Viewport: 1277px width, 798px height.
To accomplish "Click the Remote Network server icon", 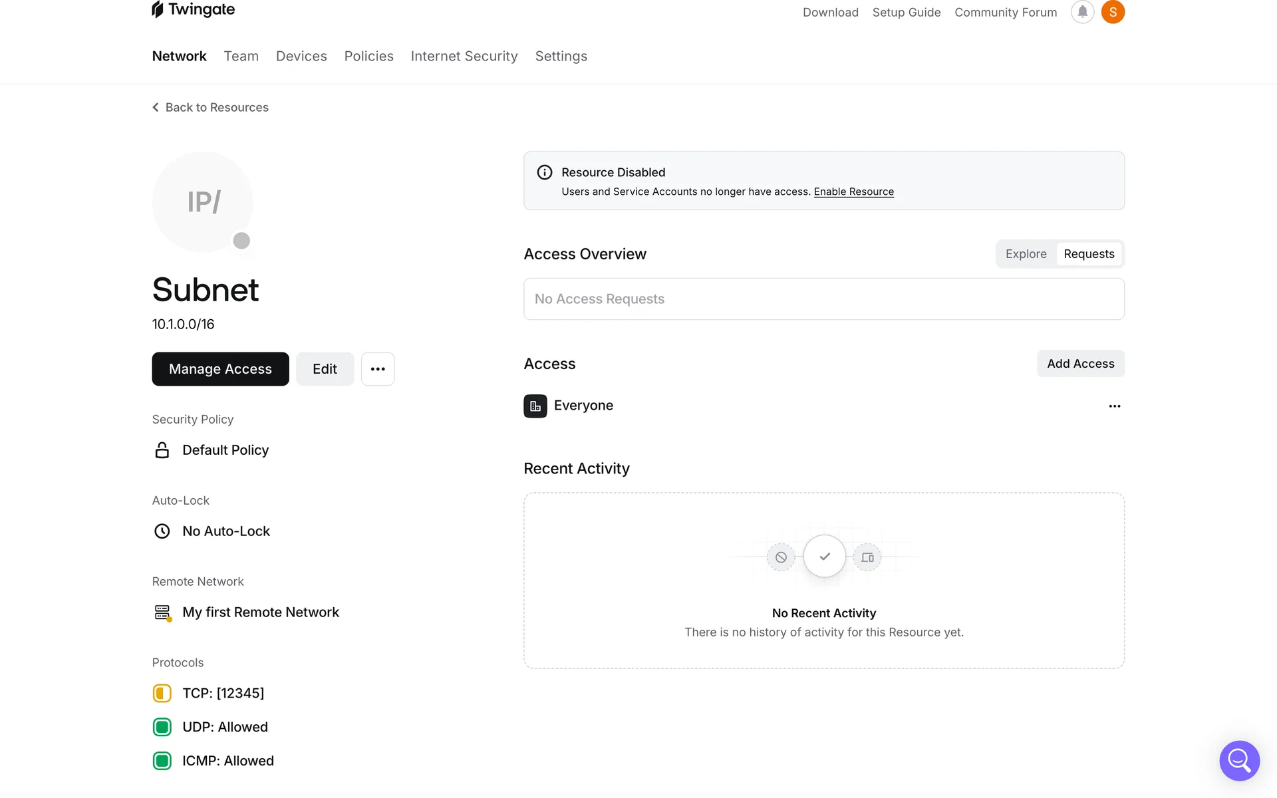I will (x=162, y=612).
